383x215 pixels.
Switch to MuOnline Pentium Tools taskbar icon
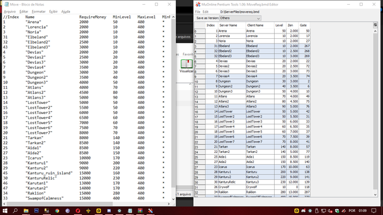150,211
